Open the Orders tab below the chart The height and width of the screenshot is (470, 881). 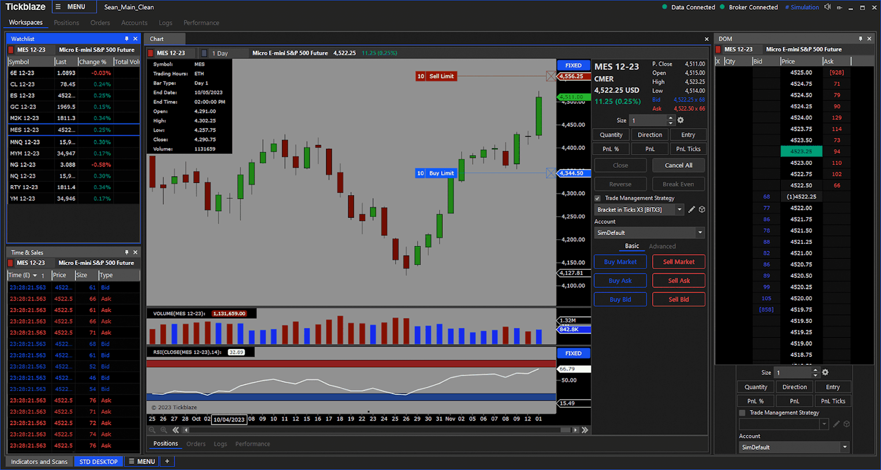[x=196, y=444]
